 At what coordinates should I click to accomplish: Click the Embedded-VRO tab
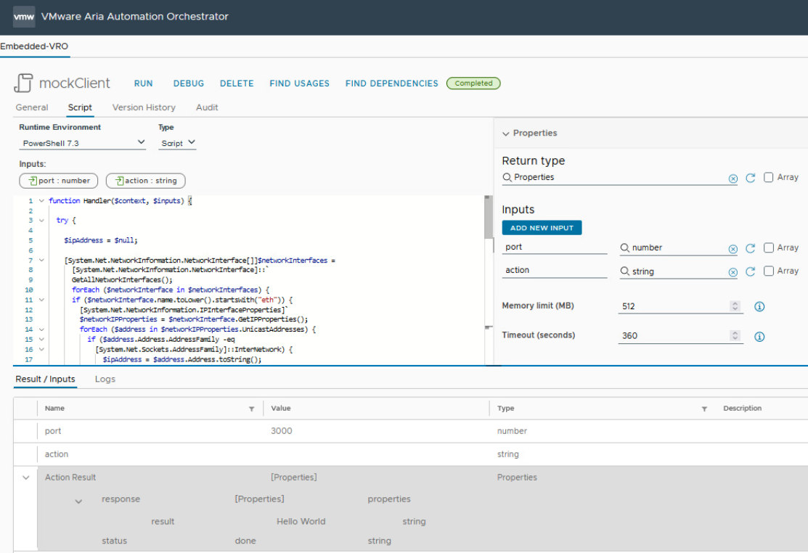point(34,46)
